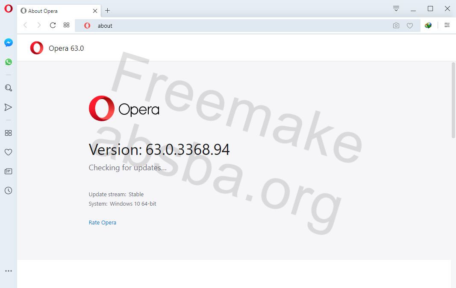Select the About Opera tab
Screen dimensions: 456x288
pyautogui.click(x=59, y=11)
